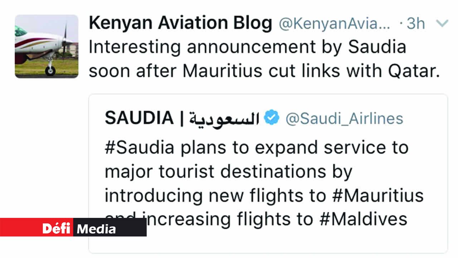
Task: Click the 3h tweet timestamp
Action: point(416,24)
